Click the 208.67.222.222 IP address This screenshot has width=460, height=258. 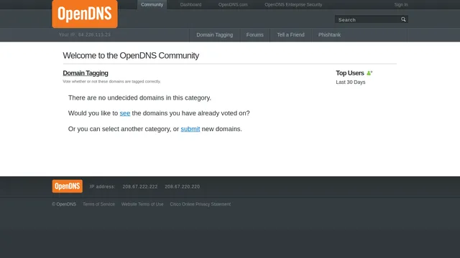pyautogui.click(x=140, y=186)
